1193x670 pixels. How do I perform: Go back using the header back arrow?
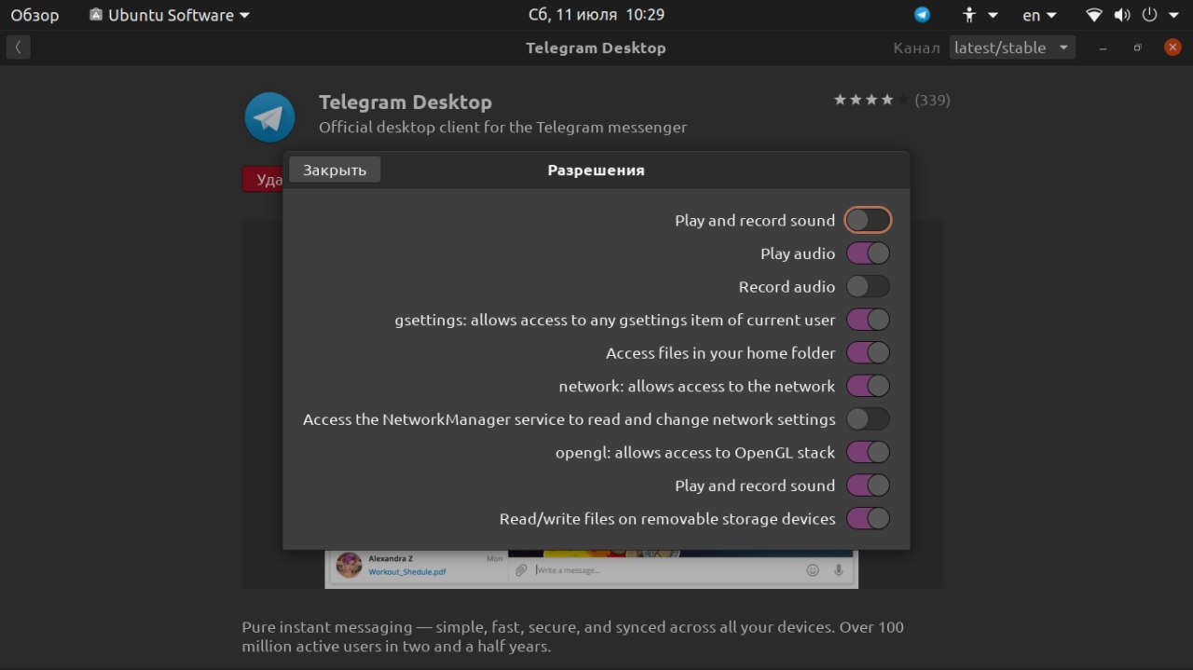pos(19,48)
